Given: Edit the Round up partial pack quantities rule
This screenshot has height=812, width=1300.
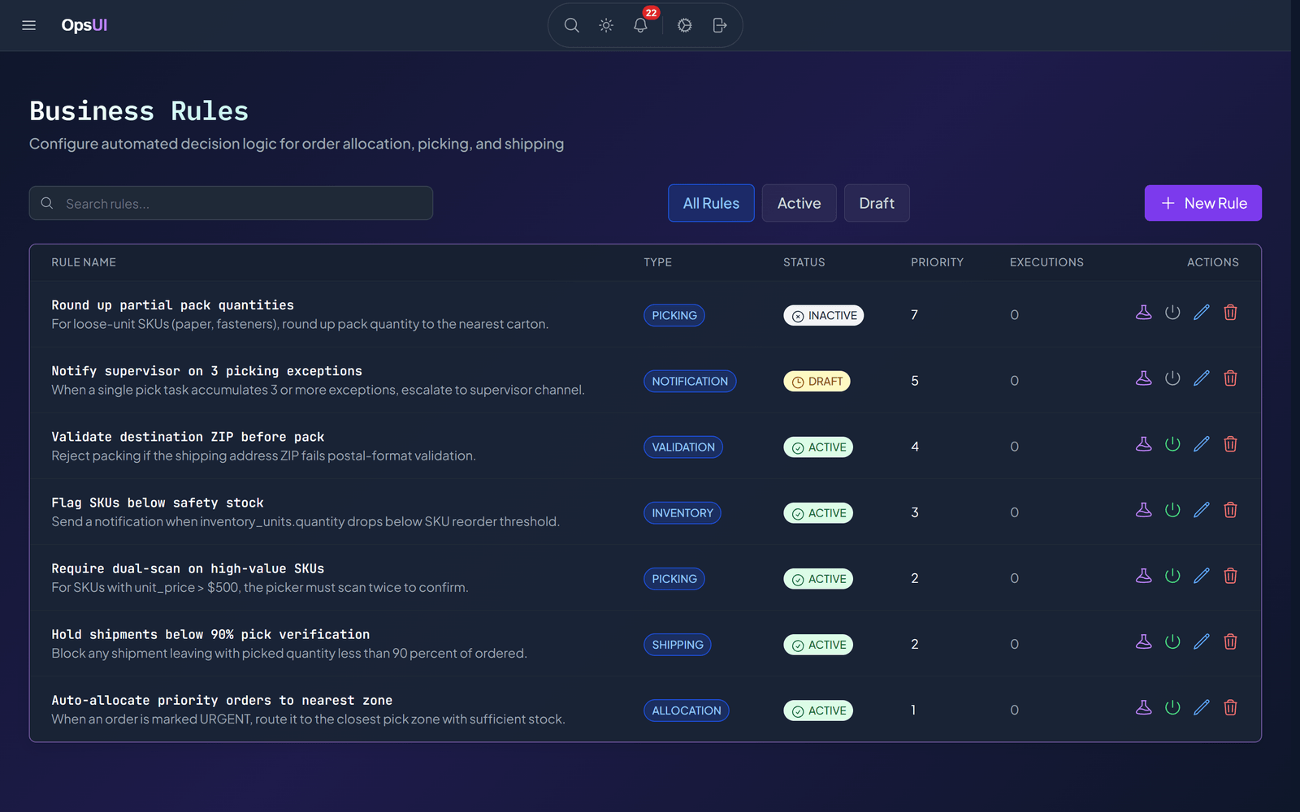Looking at the screenshot, I should pos(1202,313).
